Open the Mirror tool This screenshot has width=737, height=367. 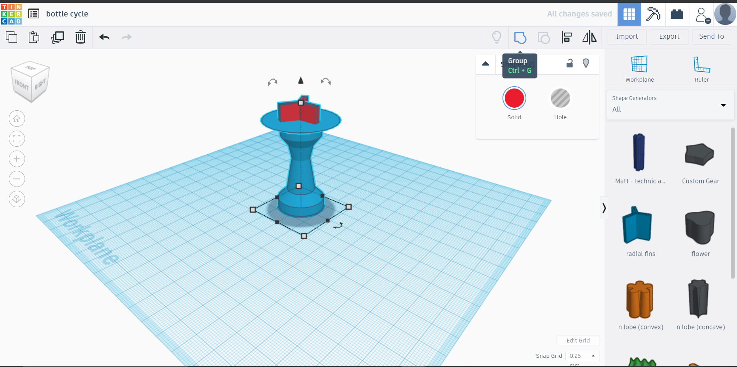[x=589, y=37]
